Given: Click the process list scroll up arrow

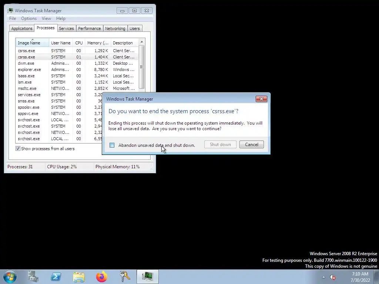Looking at the screenshot, I should pos(142,42).
